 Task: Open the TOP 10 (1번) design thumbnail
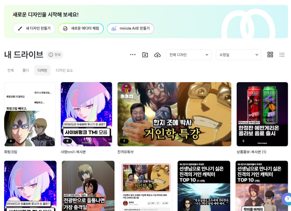[x=262, y=186]
